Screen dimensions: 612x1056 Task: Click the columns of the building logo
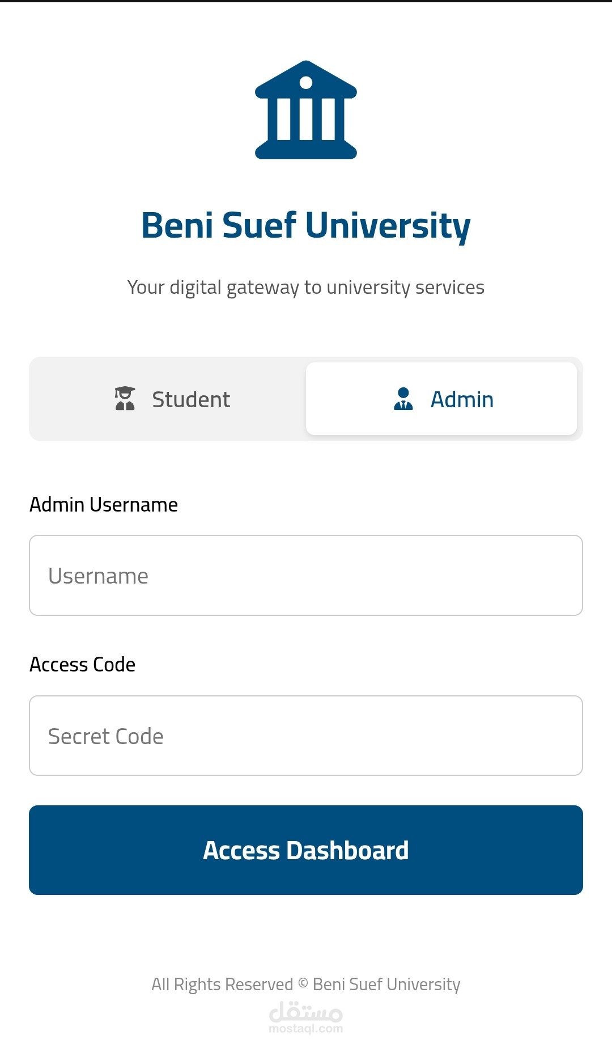(306, 120)
